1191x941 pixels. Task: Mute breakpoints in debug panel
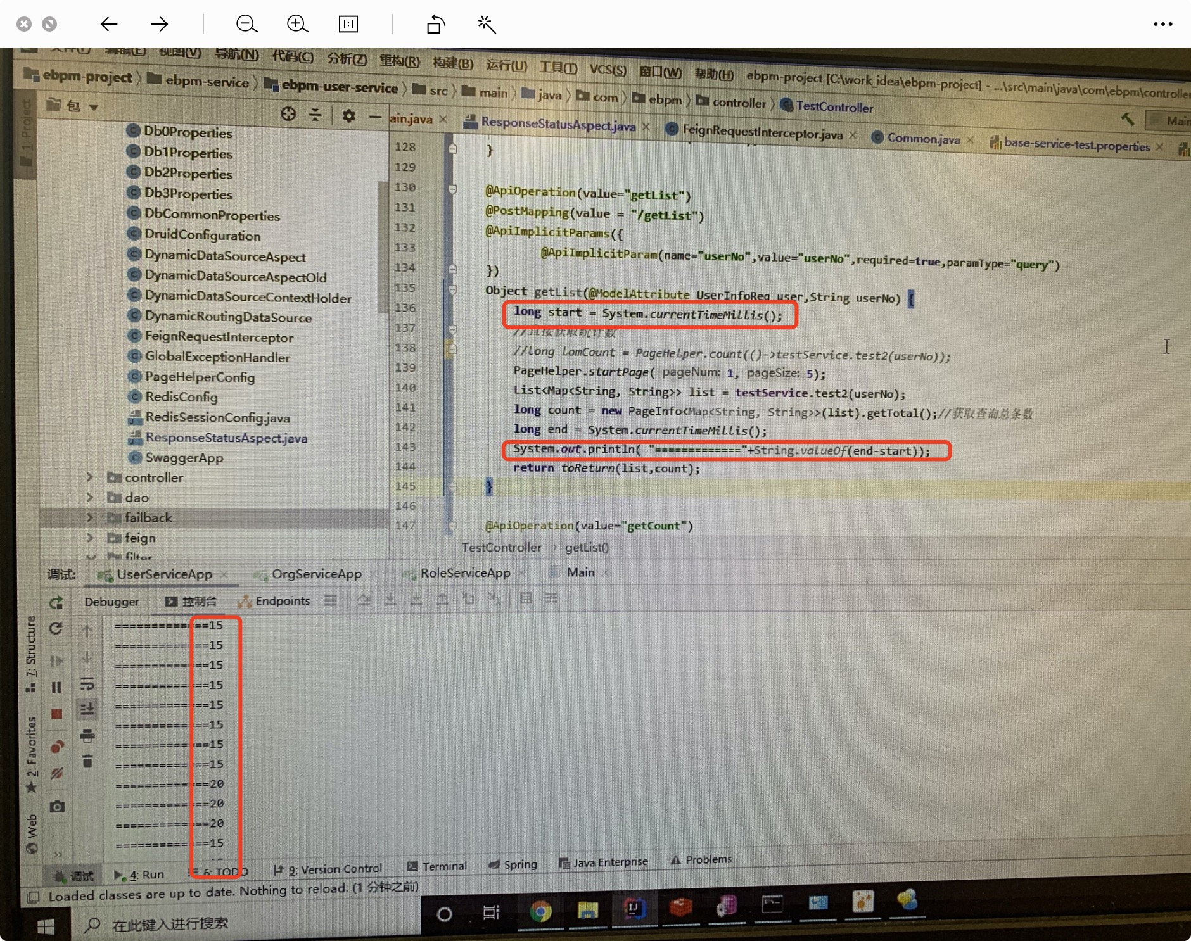57,773
